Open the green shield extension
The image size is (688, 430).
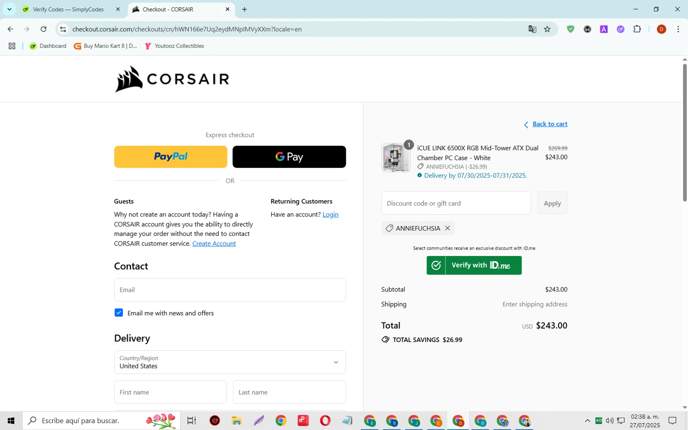571,29
